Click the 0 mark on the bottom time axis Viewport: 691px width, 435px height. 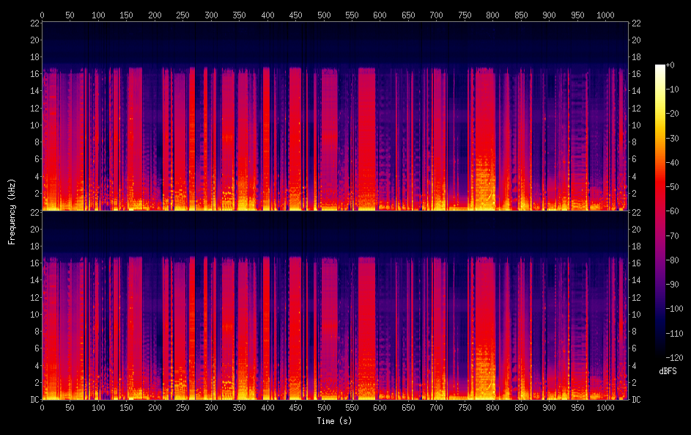(42, 408)
